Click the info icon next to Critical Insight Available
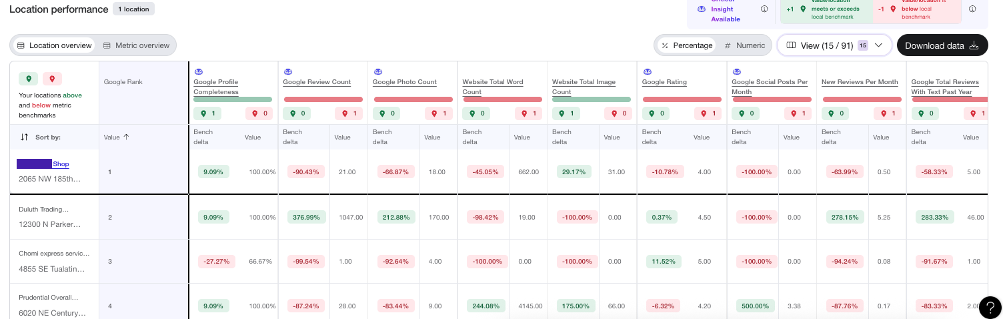This screenshot has height=319, width=1003. point(764,9)
